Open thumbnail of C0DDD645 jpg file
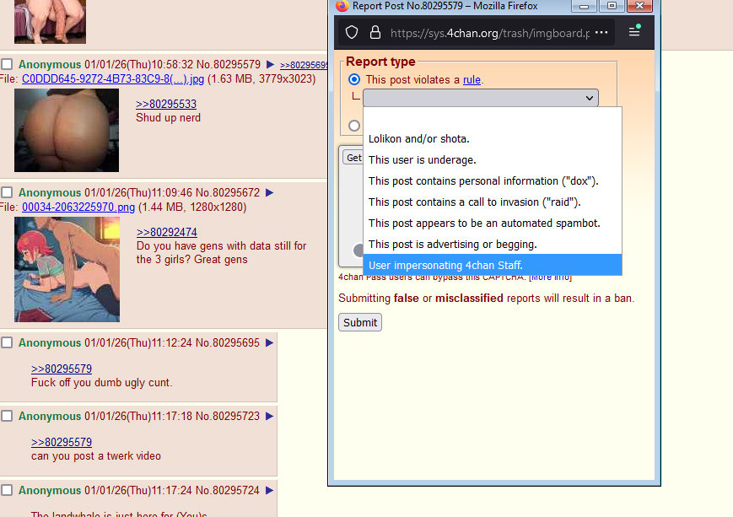733x517 pixels. tap(67, 131)
